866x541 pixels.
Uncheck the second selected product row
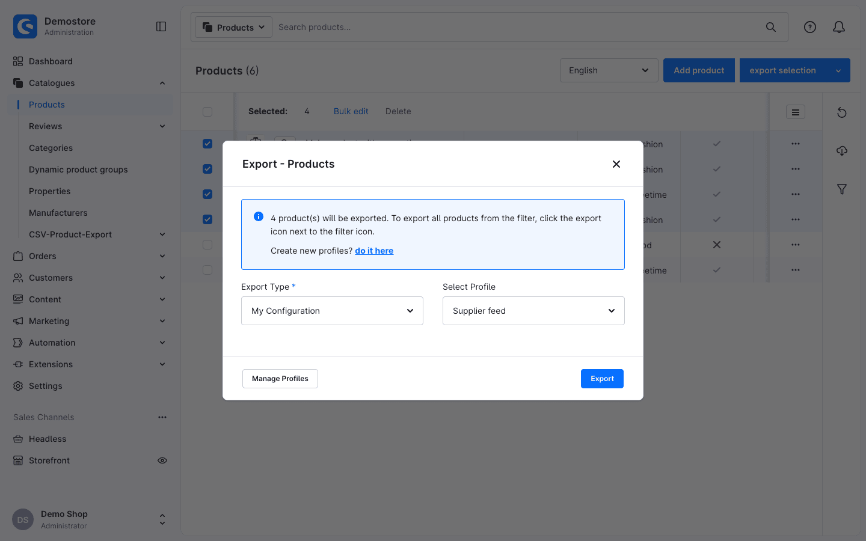point(207,169)
